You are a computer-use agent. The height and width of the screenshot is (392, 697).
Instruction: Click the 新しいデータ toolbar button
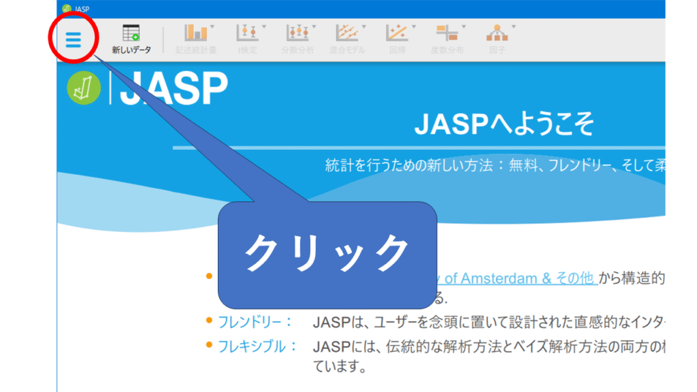click(131, 39)
